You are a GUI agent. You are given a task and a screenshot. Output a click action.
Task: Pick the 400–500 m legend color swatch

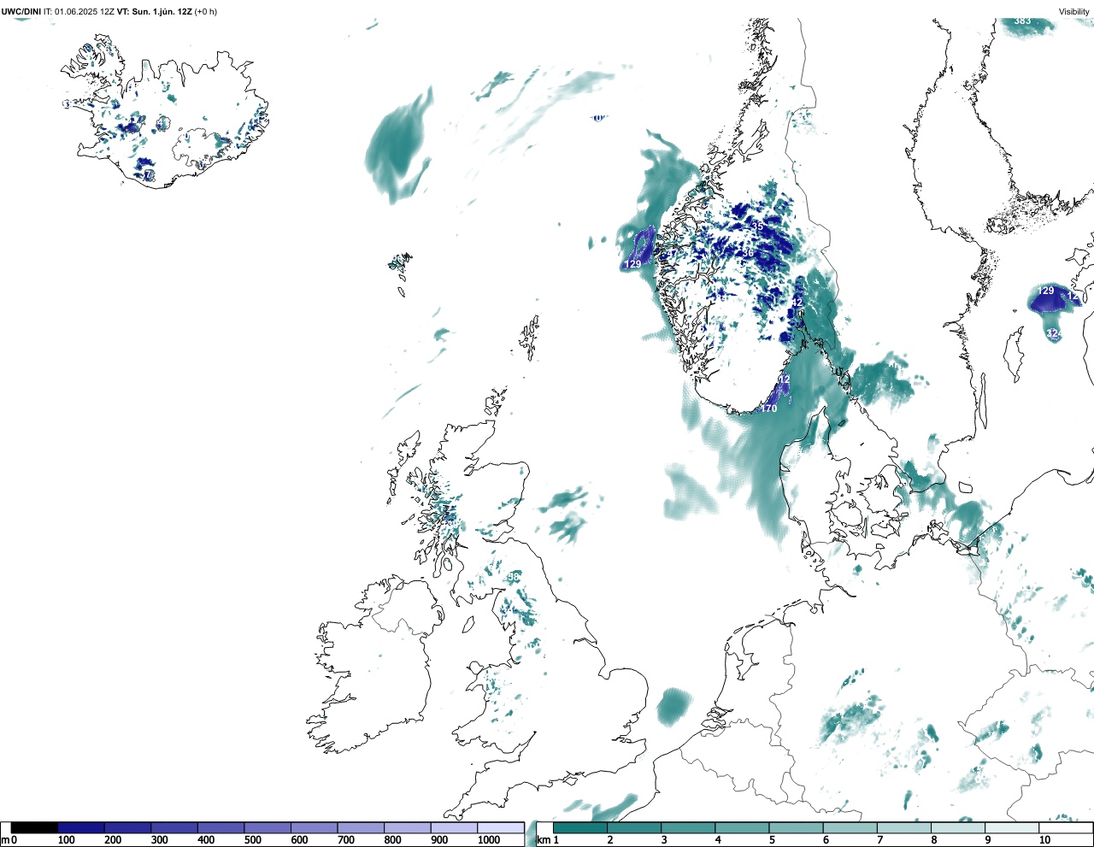[x=221, y=827]
